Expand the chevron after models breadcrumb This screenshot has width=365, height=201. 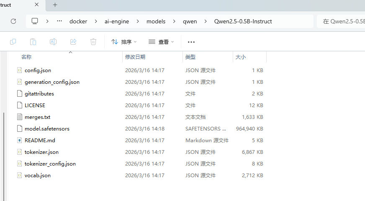(174, 21)
